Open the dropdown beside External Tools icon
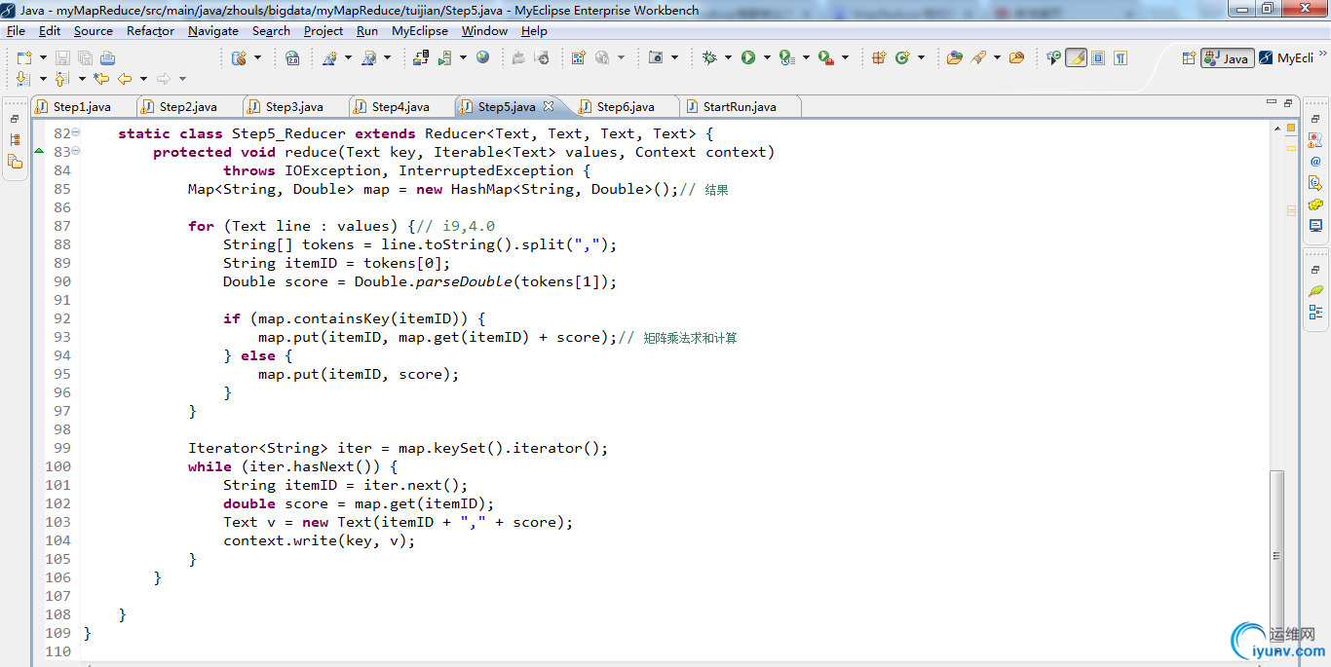The height and width of the screenshot is (667, 1331). [x=845, y=57]
